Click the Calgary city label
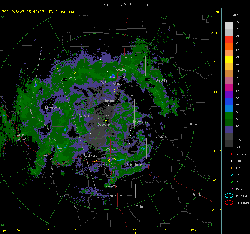 coord(108,164)
